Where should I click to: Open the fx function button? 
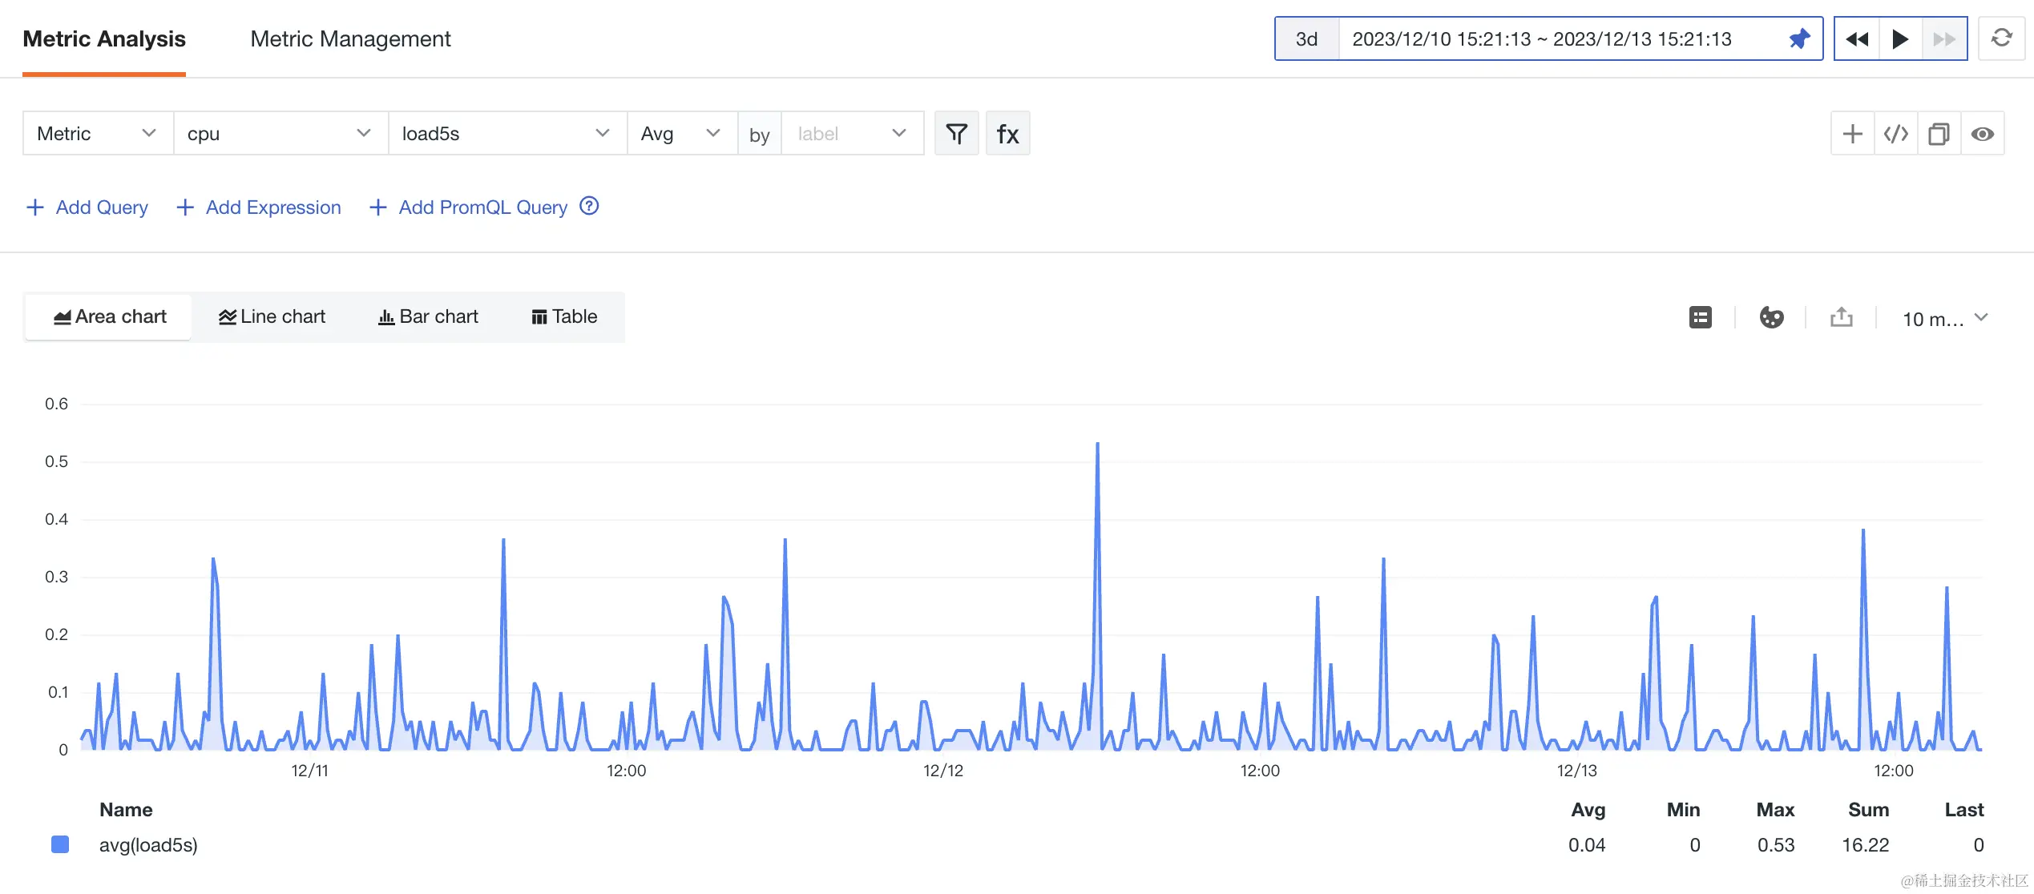[1007, 134]
